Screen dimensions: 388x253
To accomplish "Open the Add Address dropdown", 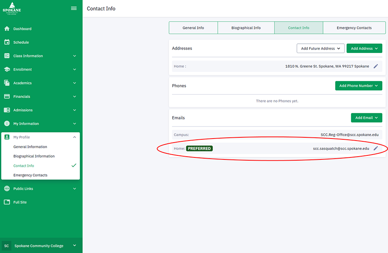I will coord(364,48).
